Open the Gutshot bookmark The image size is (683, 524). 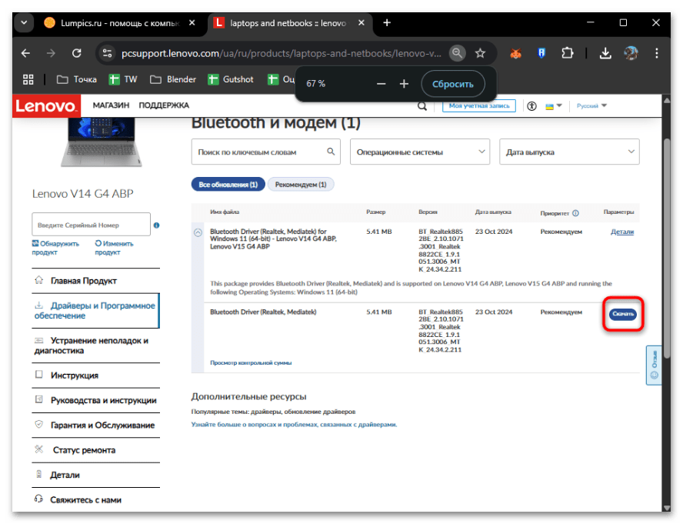click(x=231, y=79)
